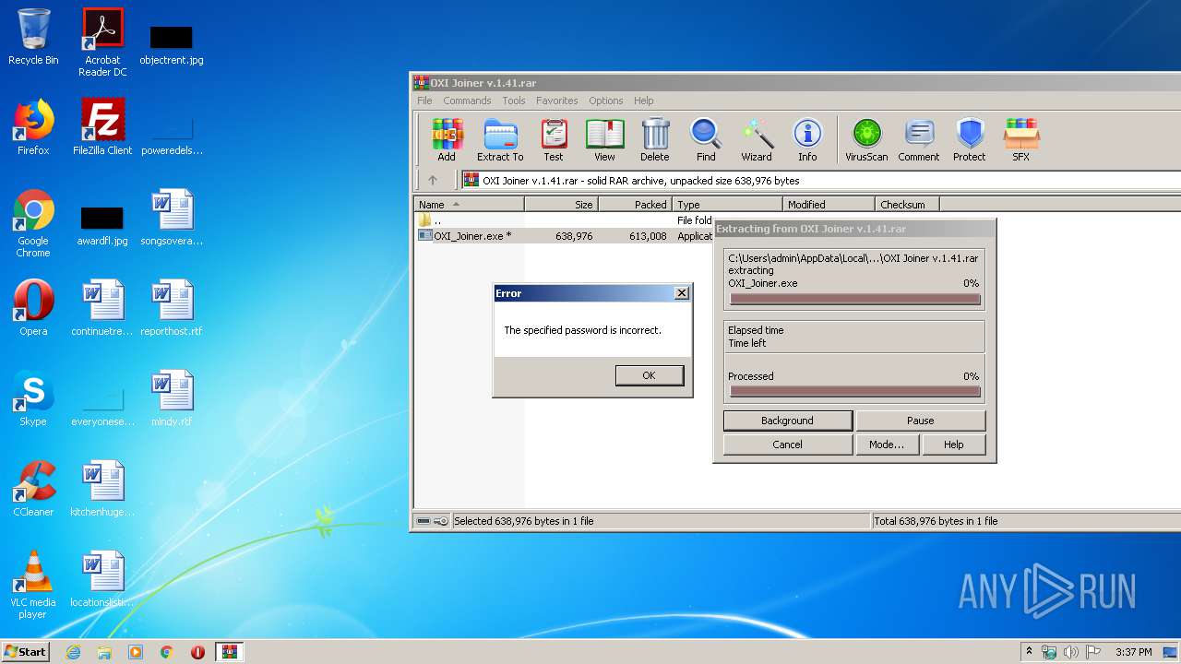The width and height of the screenshot is (1181, 664).
Task: Click the Pause button
Action: (920, 421)
